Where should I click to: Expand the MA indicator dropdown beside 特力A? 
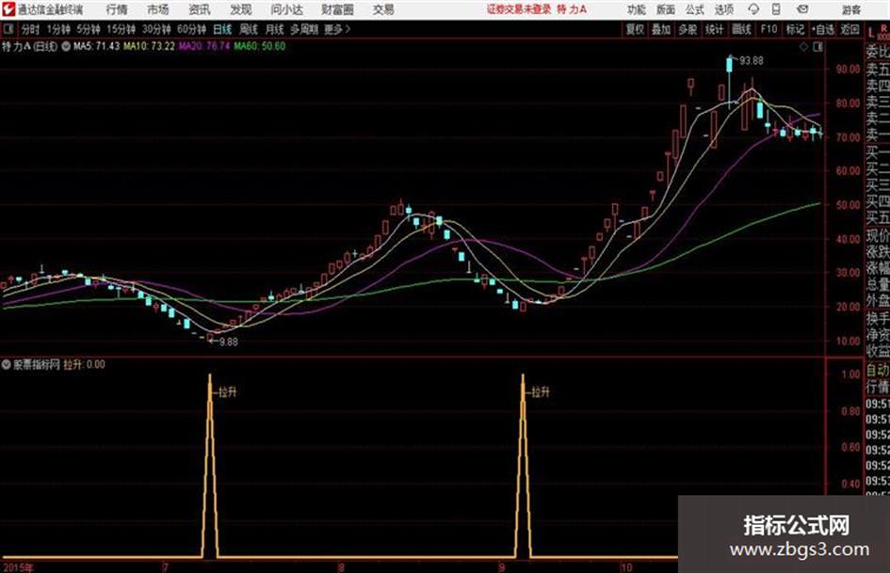tap(66, 46)
